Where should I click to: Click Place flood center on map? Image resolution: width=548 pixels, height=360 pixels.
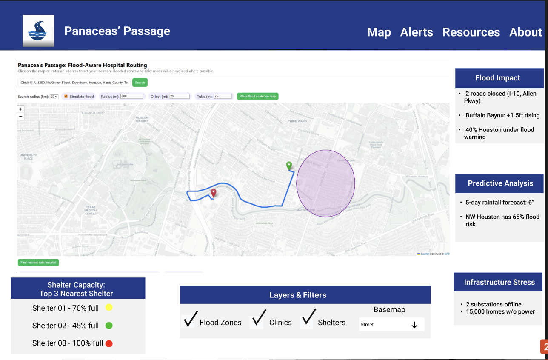[258, 97]
